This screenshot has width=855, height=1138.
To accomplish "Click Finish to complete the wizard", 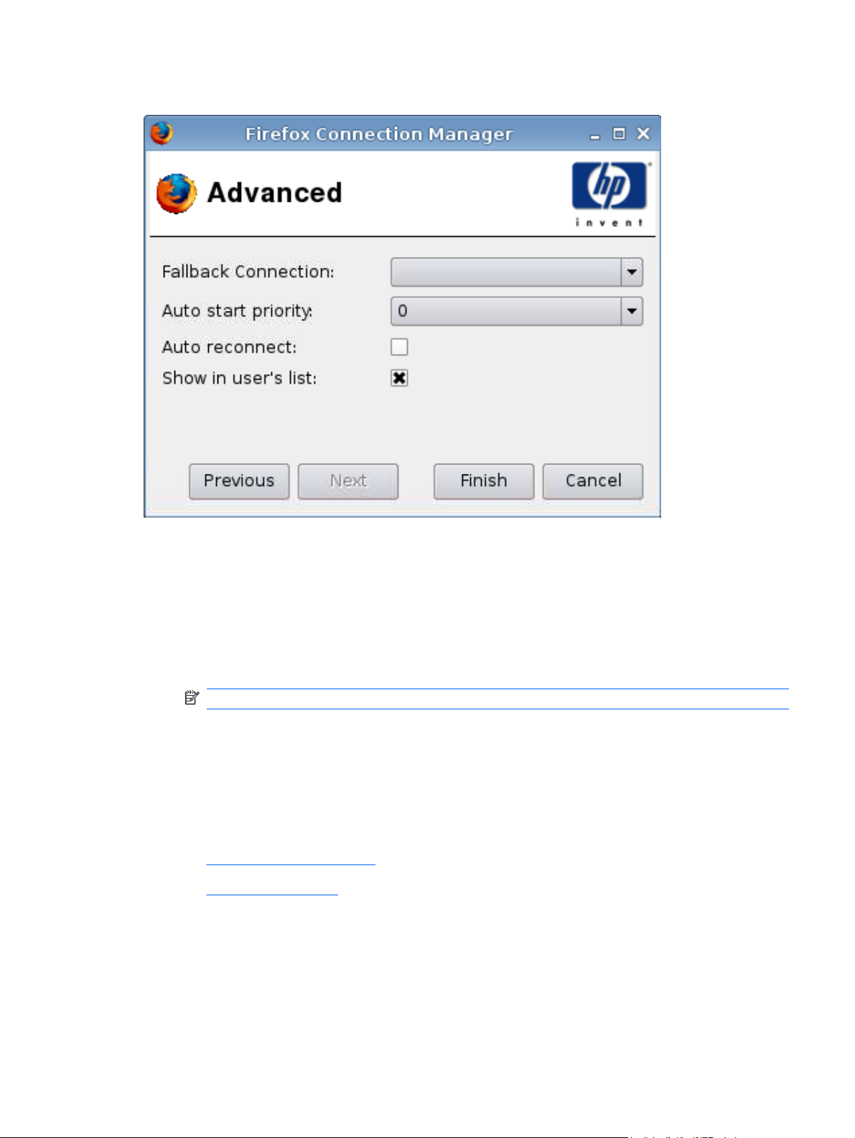I will pyautogui.click(x=484, y=481).
